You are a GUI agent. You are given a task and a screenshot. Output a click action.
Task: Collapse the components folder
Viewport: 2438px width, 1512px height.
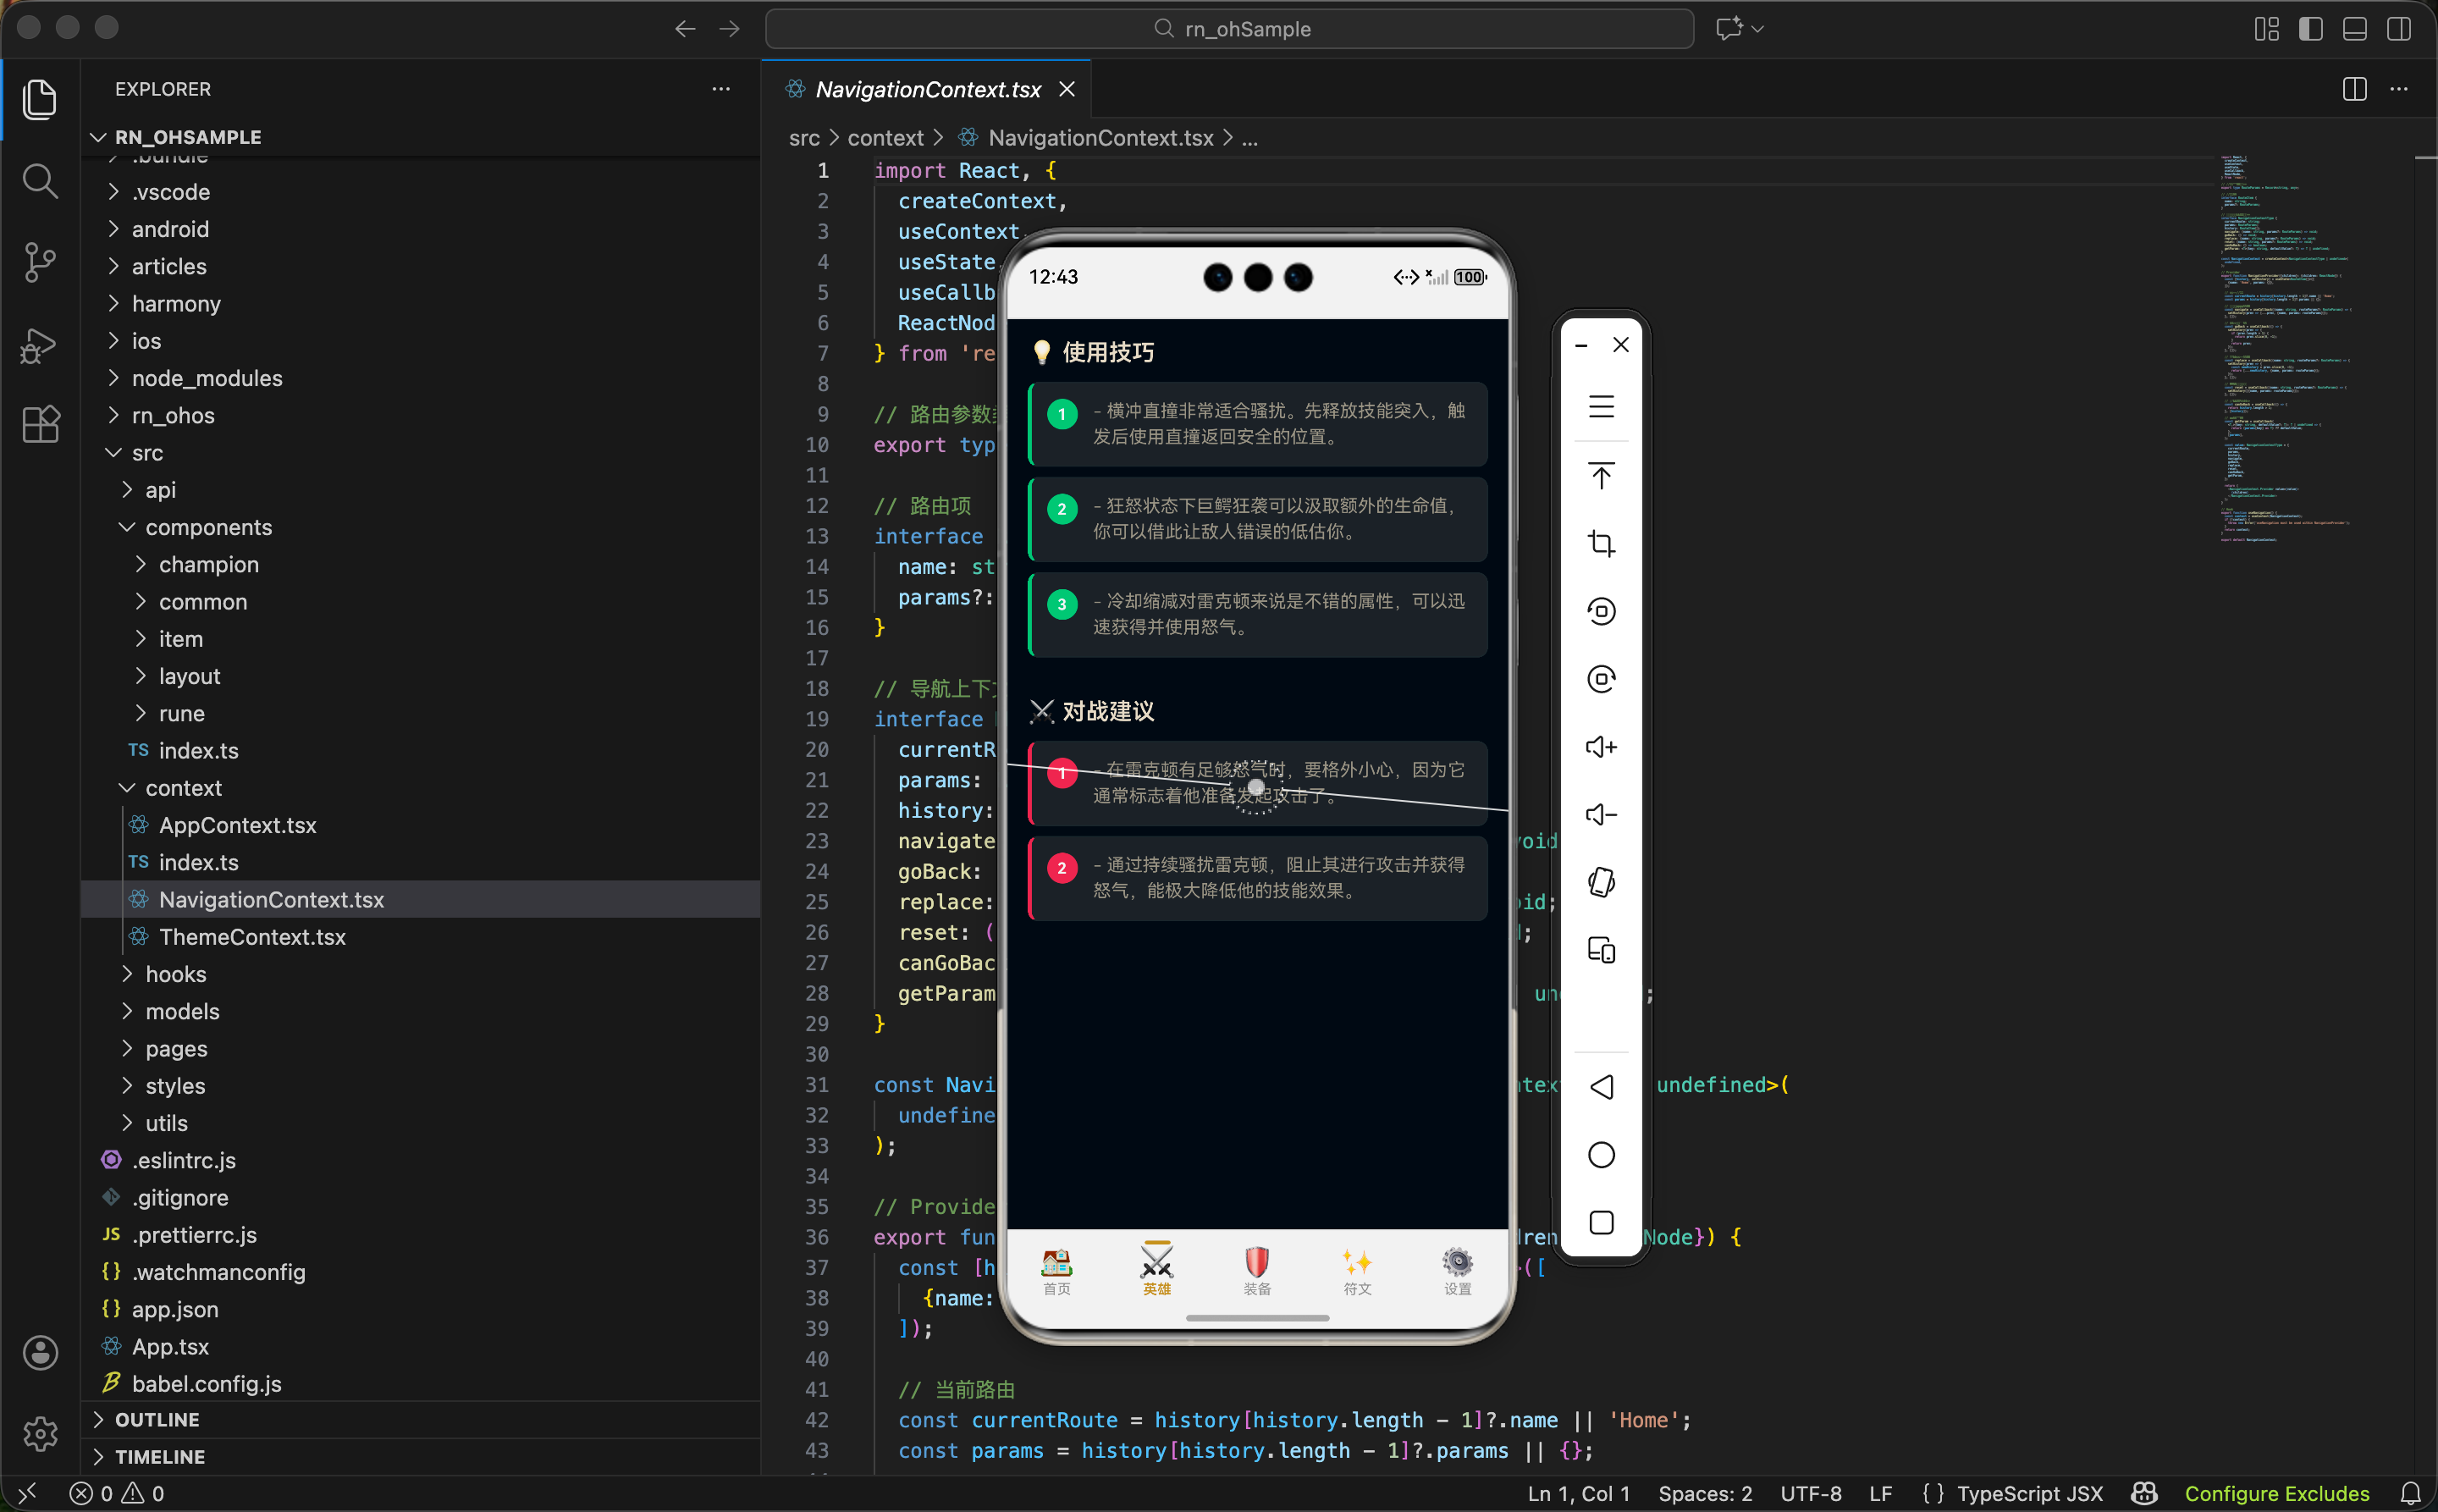tap(208, 527)
